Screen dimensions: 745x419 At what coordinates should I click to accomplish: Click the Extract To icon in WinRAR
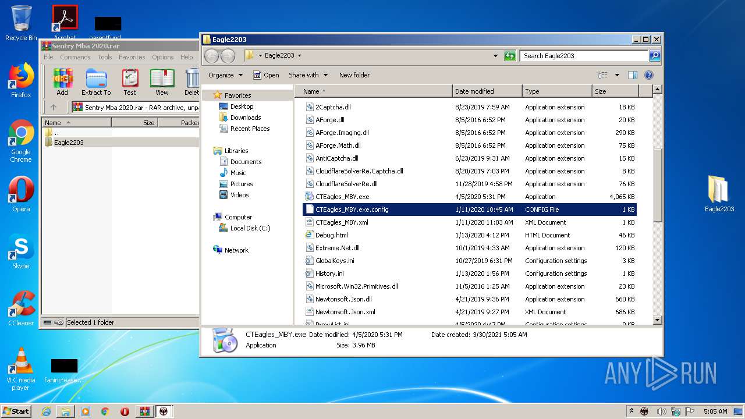[x=96, y=81]
